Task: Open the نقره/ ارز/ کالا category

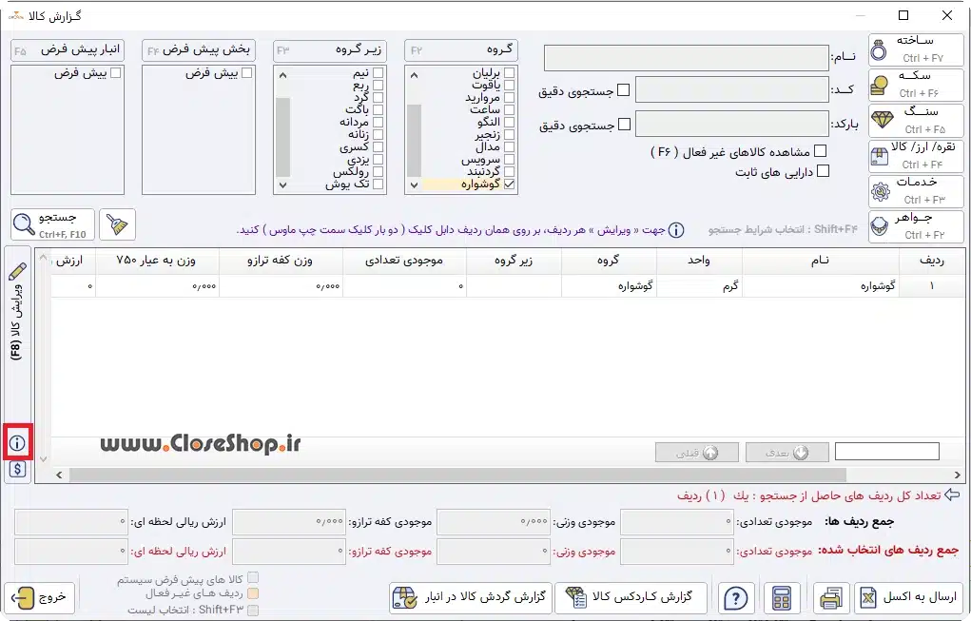Action: pos(916,155)
